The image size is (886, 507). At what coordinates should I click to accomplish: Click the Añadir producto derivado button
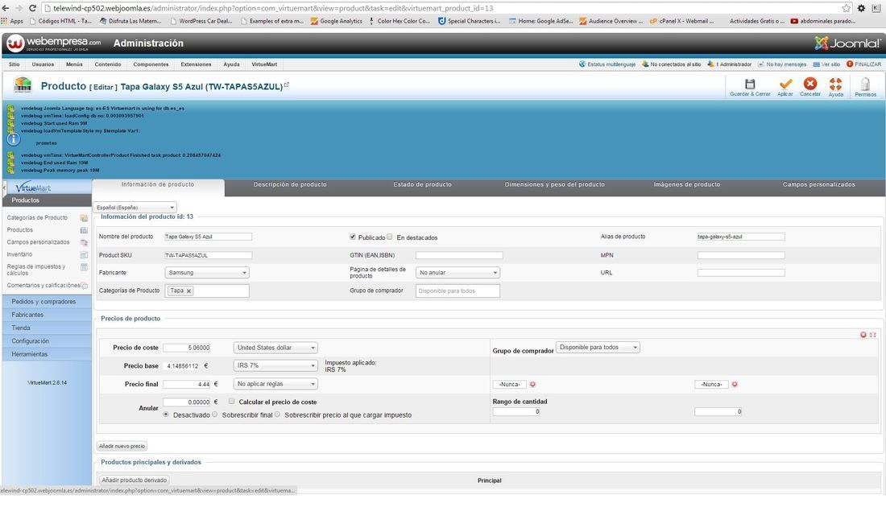pos(135,480)
